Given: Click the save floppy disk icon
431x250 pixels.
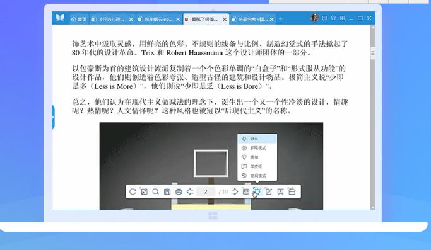Looking at the screenshot, I should point(167,191).
